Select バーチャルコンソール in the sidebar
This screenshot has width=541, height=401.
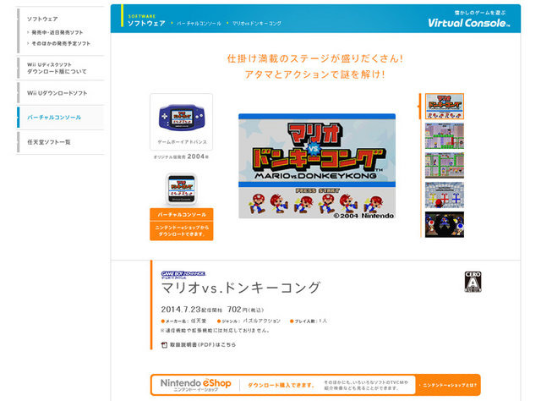[x=54, y=118]
